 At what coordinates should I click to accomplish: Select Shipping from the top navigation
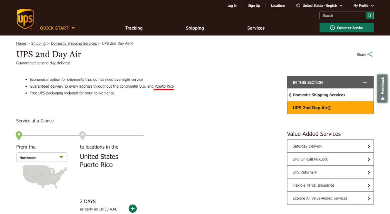point(195,28)
